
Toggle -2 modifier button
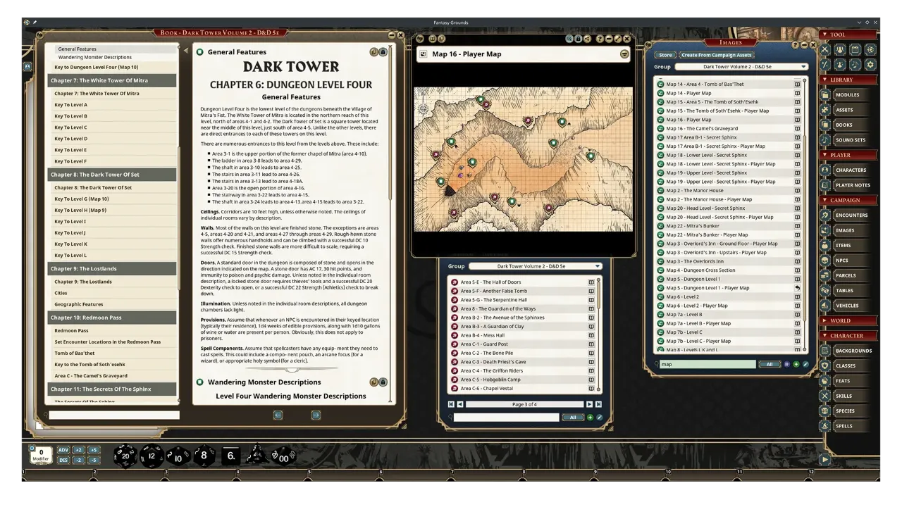click(78, 460)
